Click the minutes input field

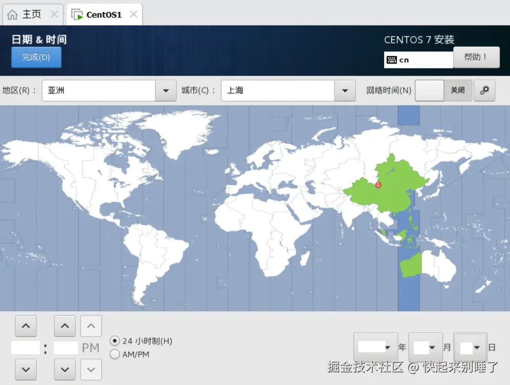point(66,348)
